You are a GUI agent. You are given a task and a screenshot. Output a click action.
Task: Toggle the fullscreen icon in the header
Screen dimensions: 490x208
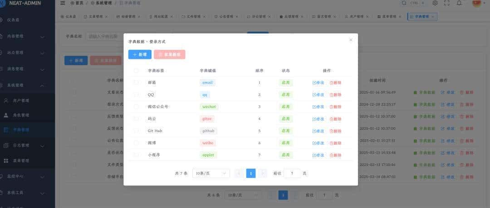pyautogui.click(x=447, y=3)
